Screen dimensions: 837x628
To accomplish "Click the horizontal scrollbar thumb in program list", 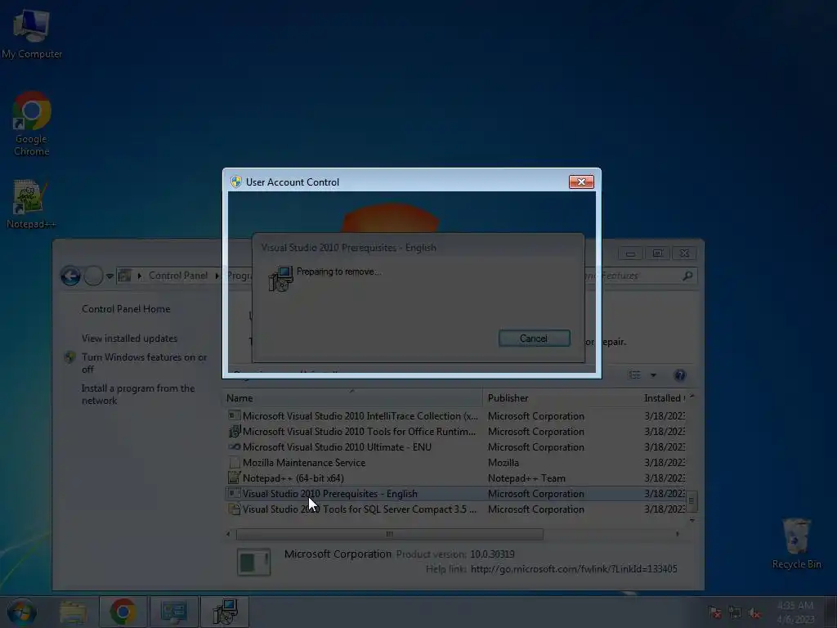I will (390, 534).
